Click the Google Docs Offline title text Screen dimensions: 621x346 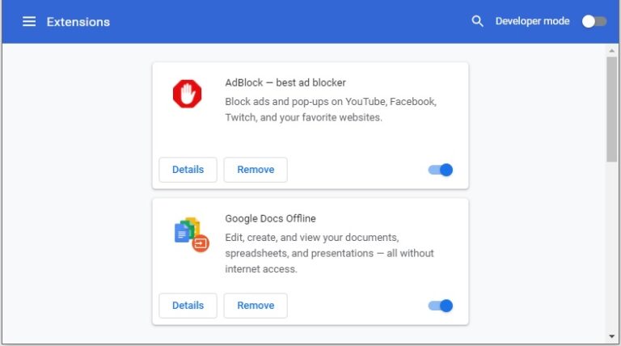click(x=270, y=218)
